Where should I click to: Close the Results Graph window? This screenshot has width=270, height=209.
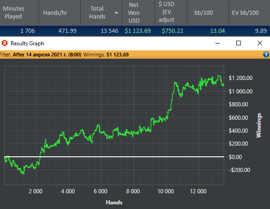tap(260, 43)
